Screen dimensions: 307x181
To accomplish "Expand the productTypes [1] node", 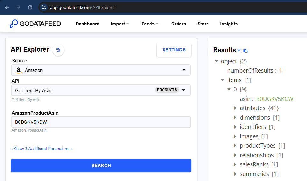I will (235, 146).
